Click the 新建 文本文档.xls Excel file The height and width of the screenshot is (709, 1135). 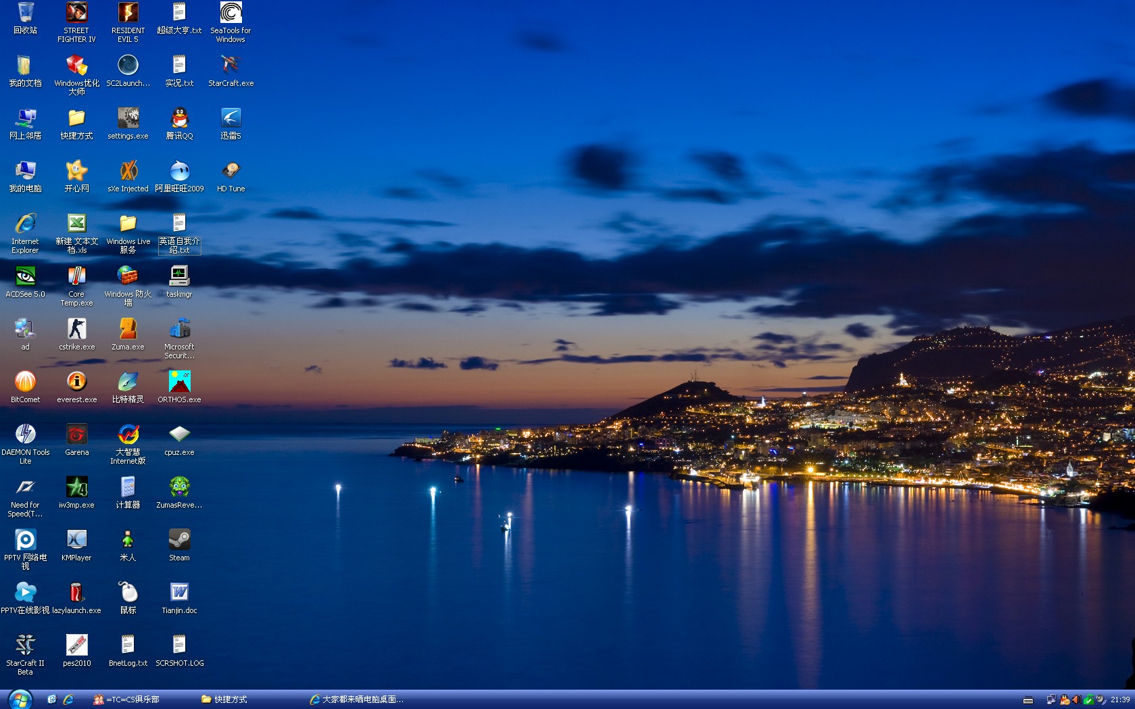click(x=76, y=233)
